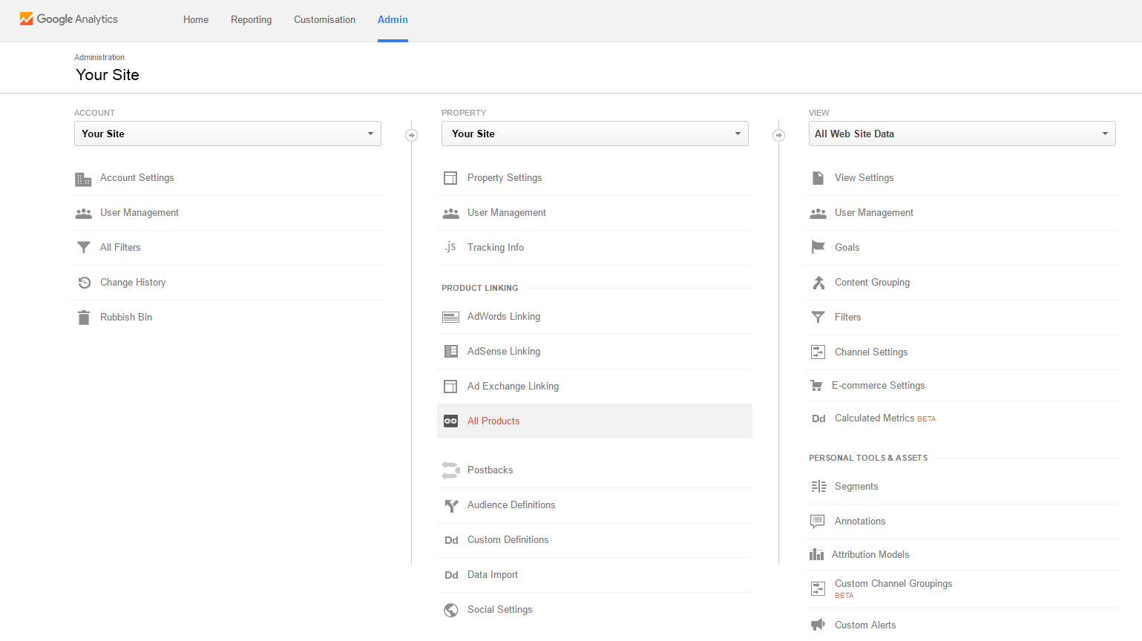
Task: Click the Social Settings globe icon
Action: [x=451, y=610]
